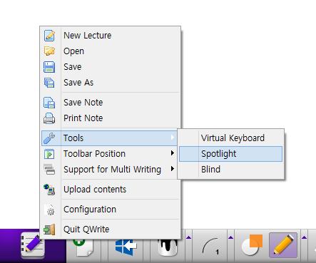Image resolution: width=316 pixels, height=263 pixels.
Task: Click the Windows desktop arrow icon
Action: click(126, 247)
